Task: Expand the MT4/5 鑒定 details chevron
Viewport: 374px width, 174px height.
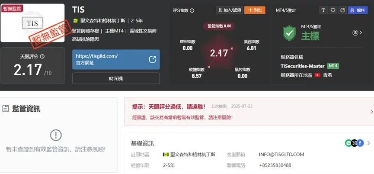Action: pyautogui.click(x=361, y=33)
